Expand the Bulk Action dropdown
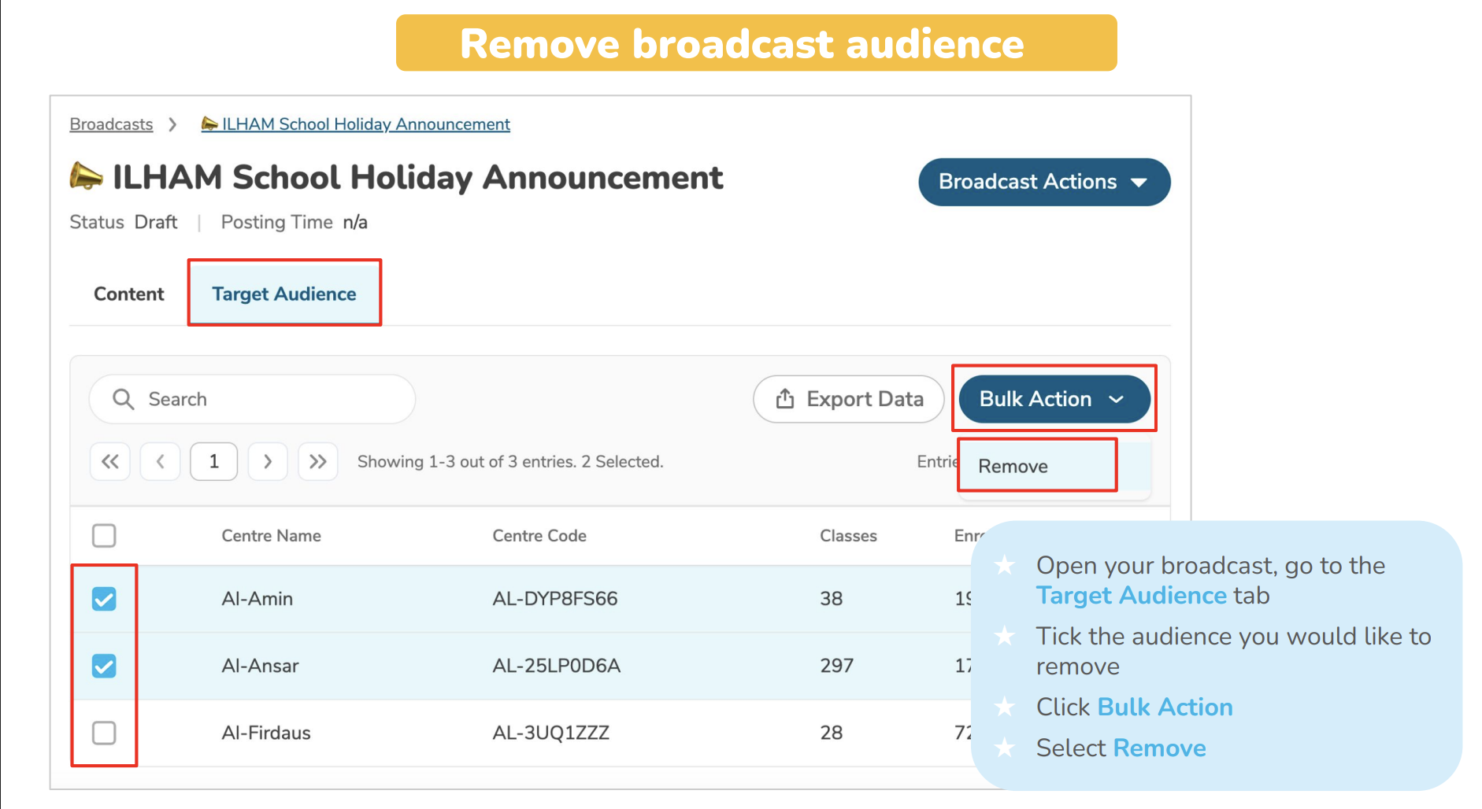The image size is (1482, 809). [x=1053, y=399]
